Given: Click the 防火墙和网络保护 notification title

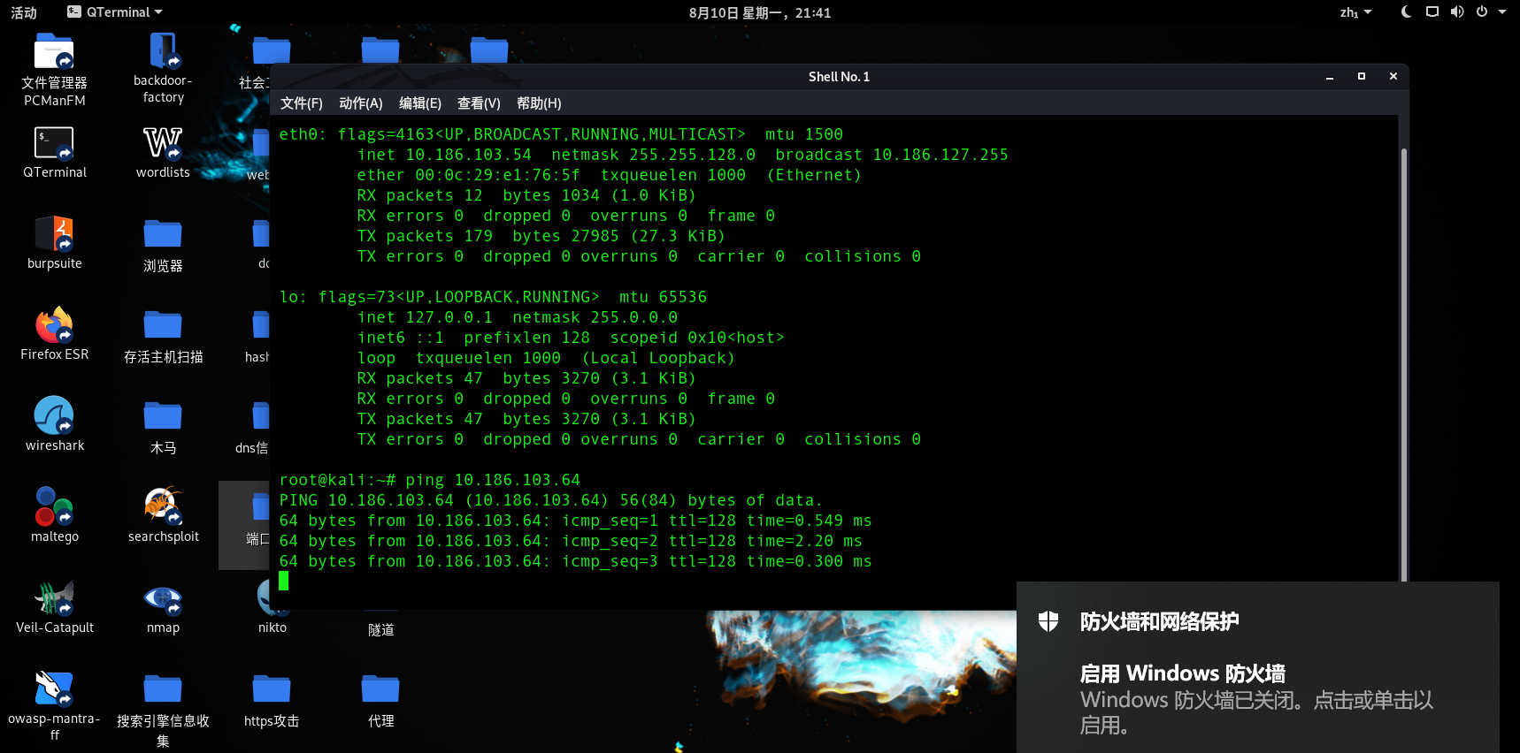Looking at the screenshot, I should pos(1160,621).
